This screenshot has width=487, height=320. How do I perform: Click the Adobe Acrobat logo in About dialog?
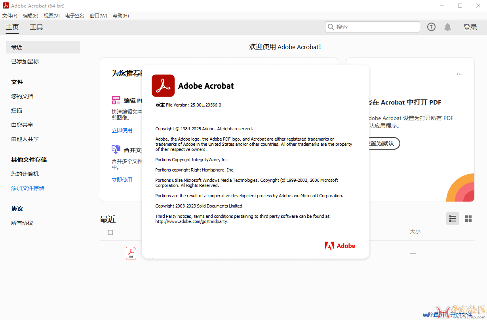tap(163, 86)
